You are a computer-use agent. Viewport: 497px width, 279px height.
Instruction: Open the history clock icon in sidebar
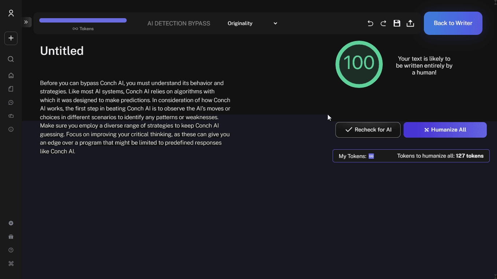pos(11,102)
